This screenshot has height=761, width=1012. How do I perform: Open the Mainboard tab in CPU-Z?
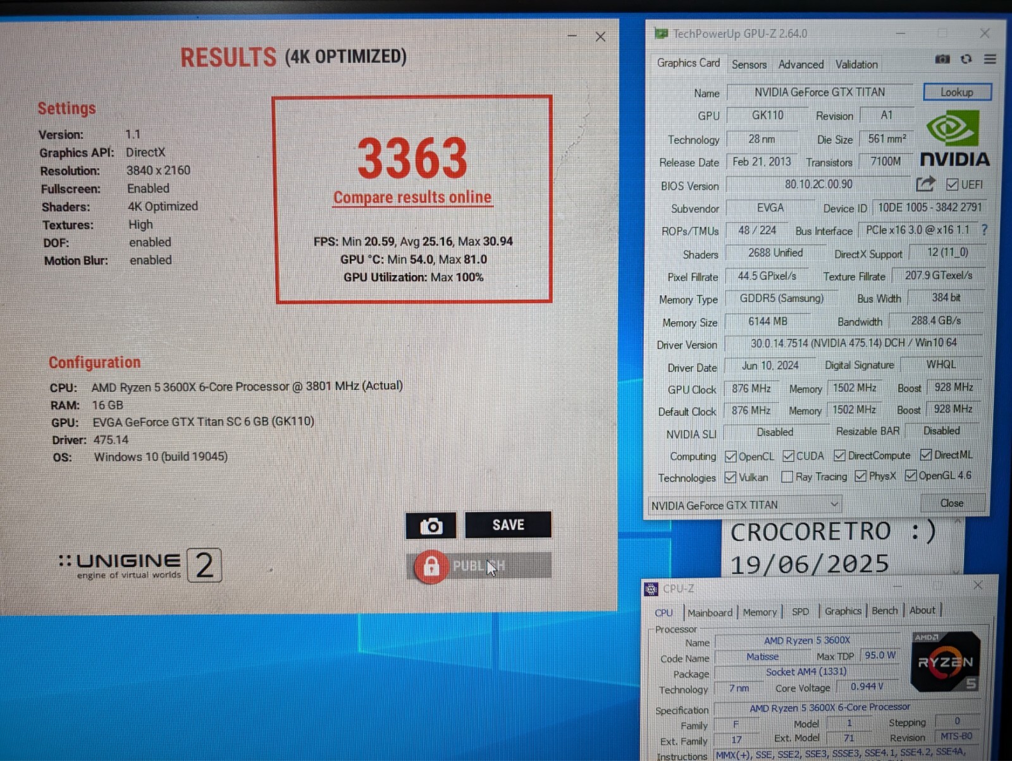[x=710, y=612]
